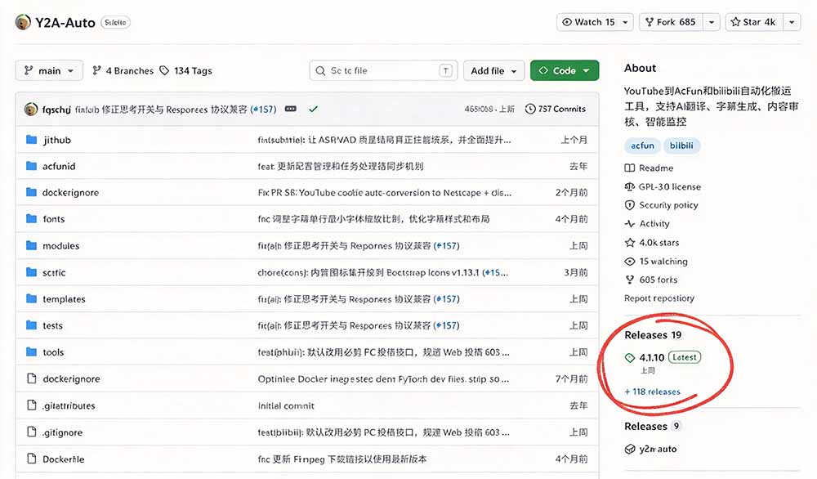
Task: Click the templates folder icon
Action: click(31, 298)
